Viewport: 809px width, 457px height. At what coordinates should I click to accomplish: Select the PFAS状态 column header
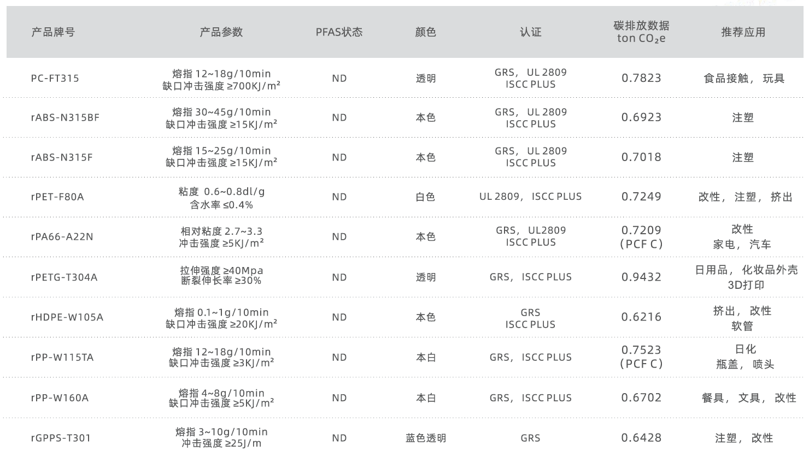coord(339,32)
